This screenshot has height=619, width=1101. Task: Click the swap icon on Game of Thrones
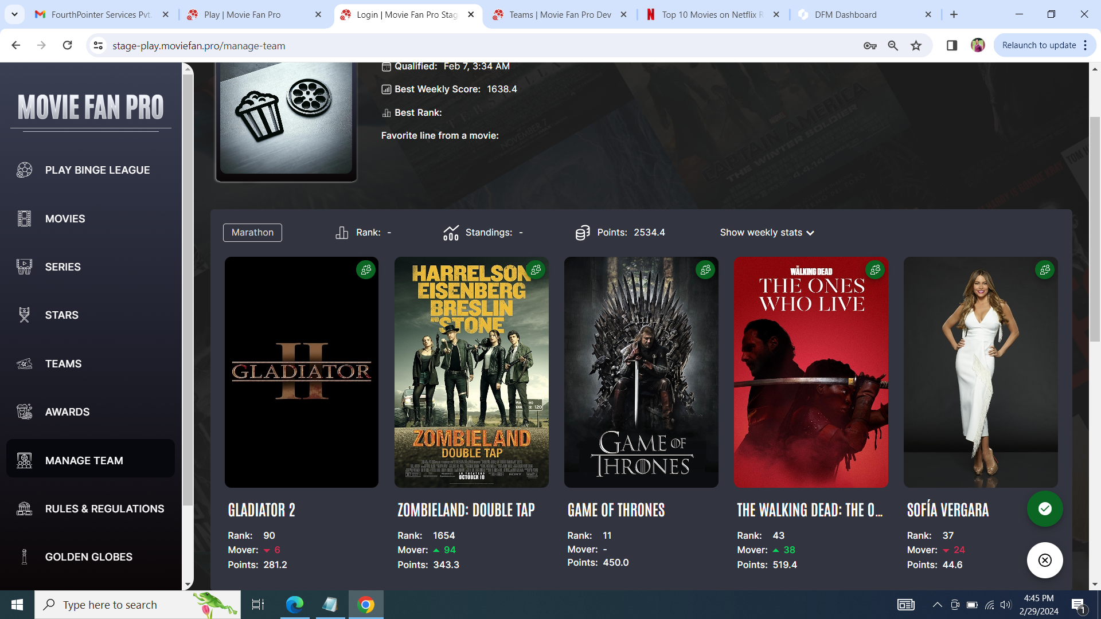[x=705, y=270]
